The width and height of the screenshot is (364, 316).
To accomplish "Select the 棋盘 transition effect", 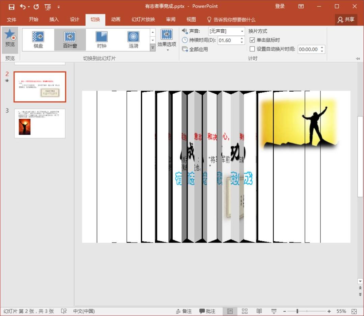I will [x=38, y=40].
